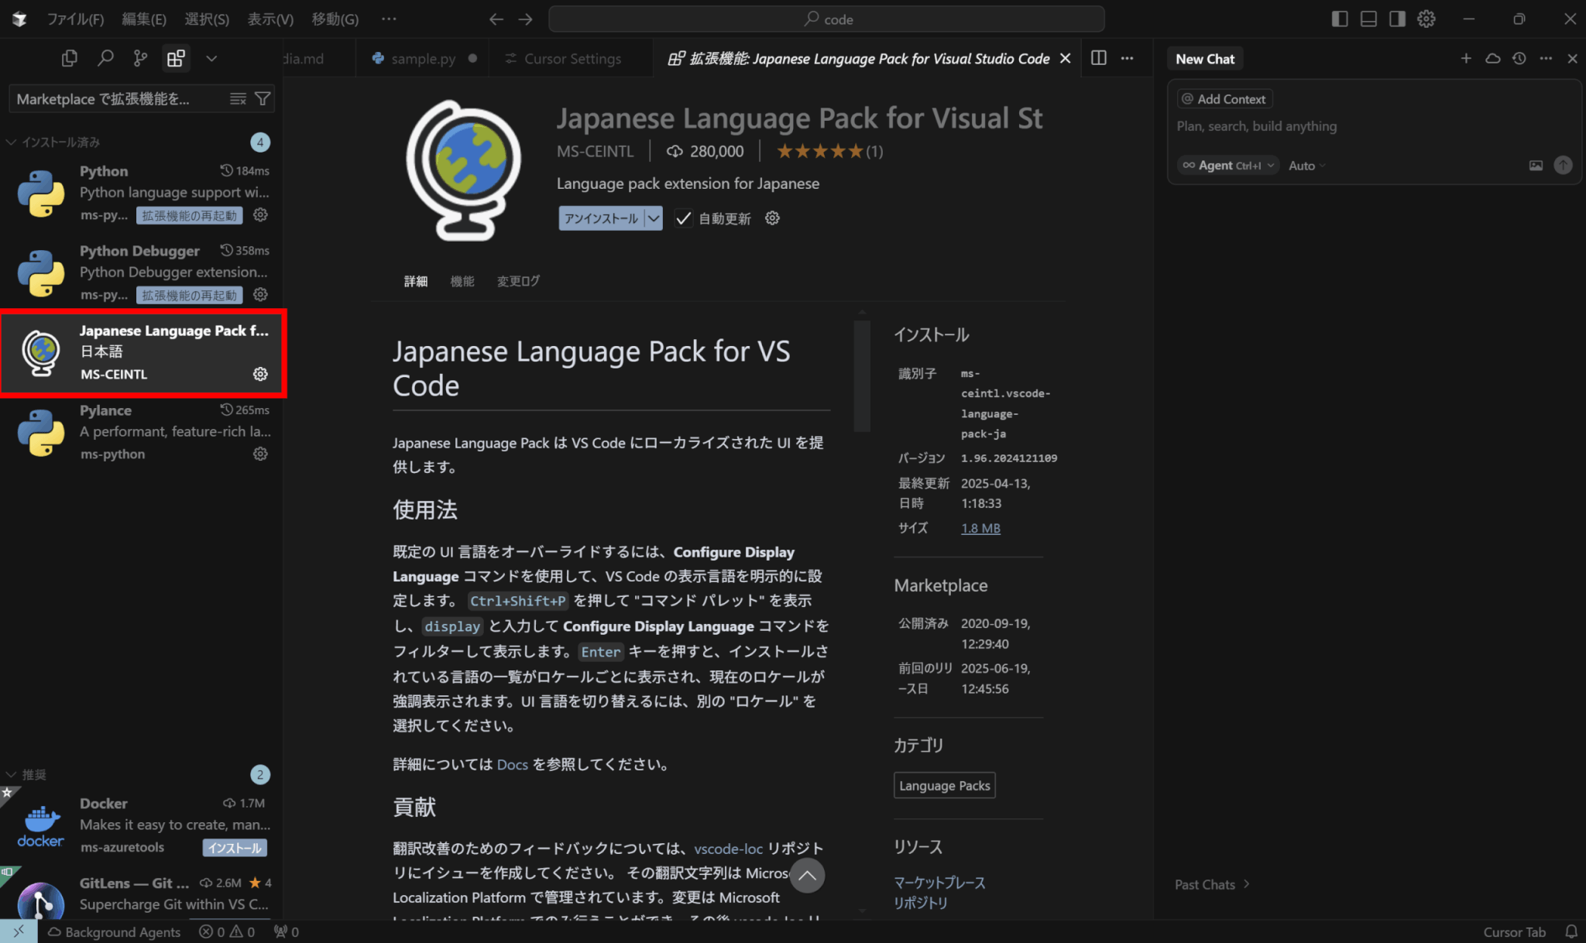
Task: Select GitLens extension in list
Action: [x=142, y=898]
